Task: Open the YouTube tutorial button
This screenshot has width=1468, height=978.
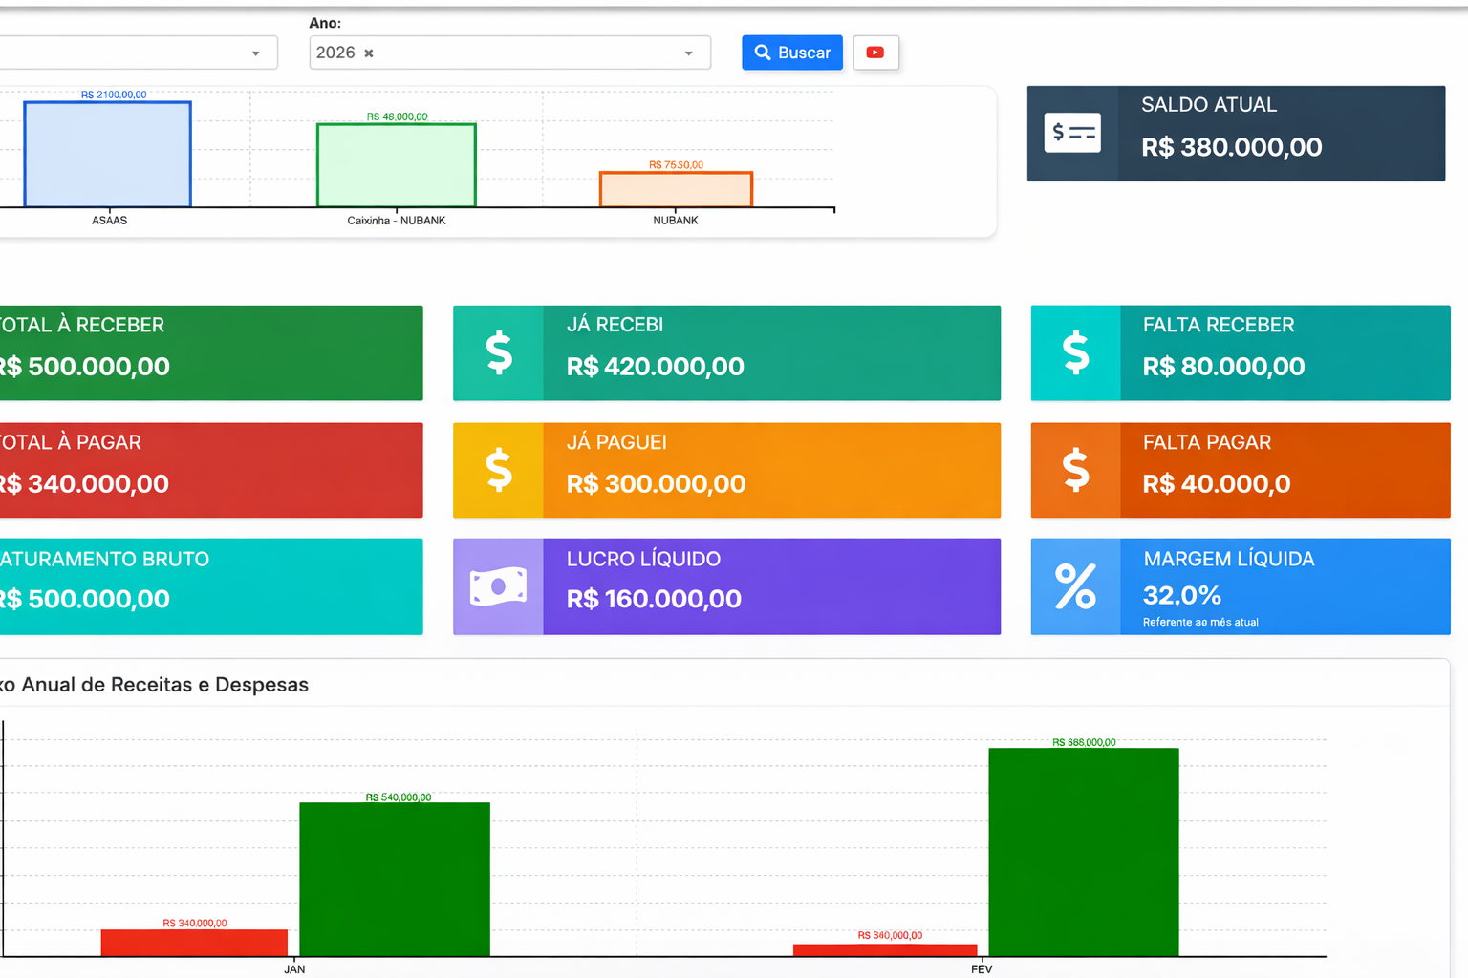Action: pyautogui.click(x=875, y=53)
